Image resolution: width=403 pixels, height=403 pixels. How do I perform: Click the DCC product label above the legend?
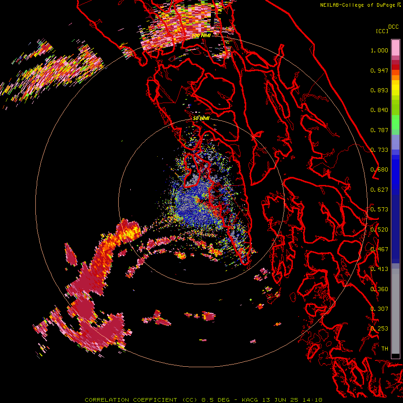tap(393, 27)
